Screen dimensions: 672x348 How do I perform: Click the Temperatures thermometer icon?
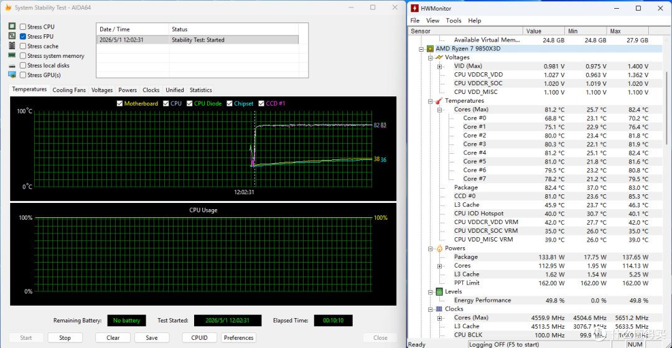[439, 101]
